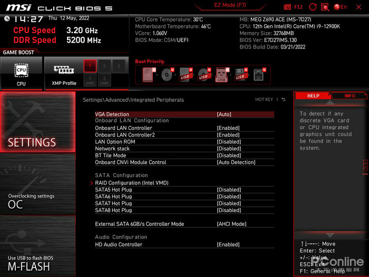Select the USB key boot priority icon
The height and width of the screenshot is (277, 369).
coord(222,75)
